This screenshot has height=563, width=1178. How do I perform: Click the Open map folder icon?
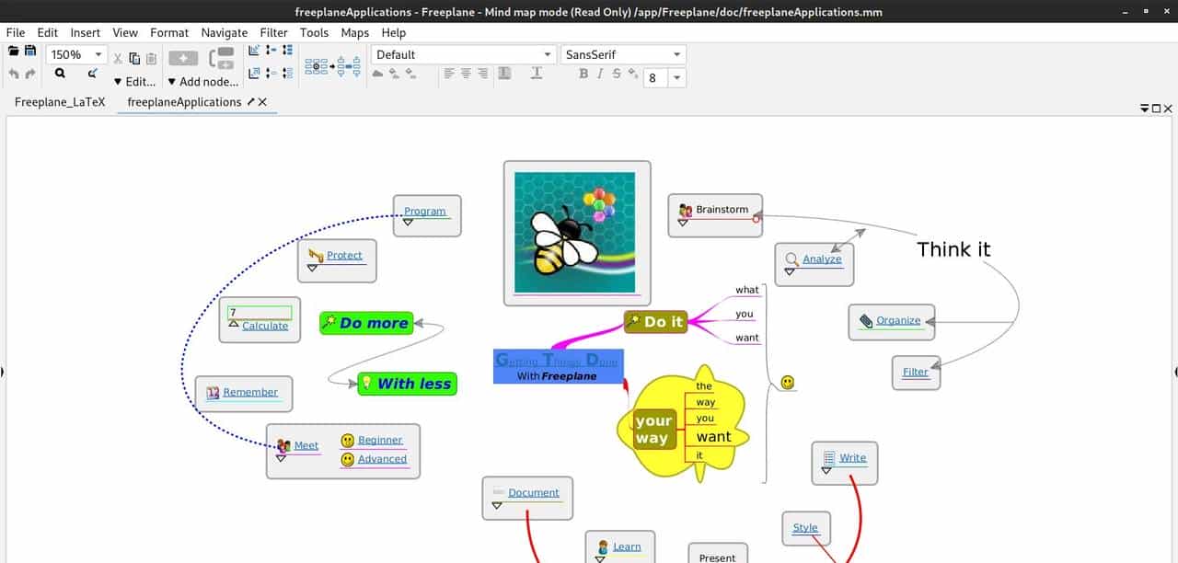tap(14, 52)
